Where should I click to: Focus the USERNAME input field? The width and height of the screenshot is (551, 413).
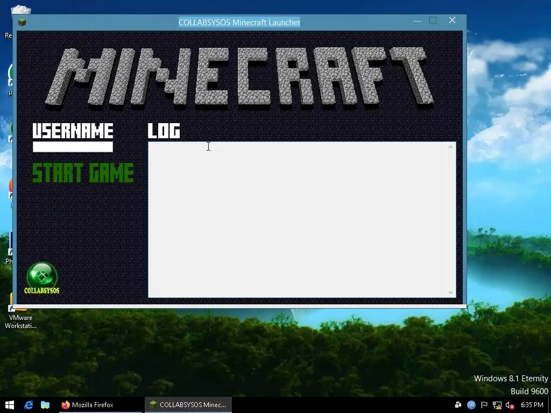coord(73,147)
